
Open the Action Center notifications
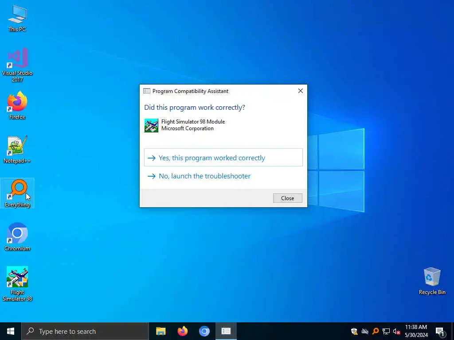(x=440, y=331)
